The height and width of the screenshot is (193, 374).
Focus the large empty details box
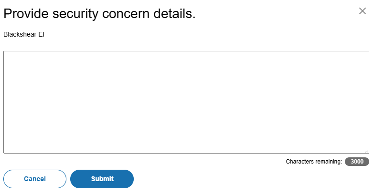click(186, 102)
